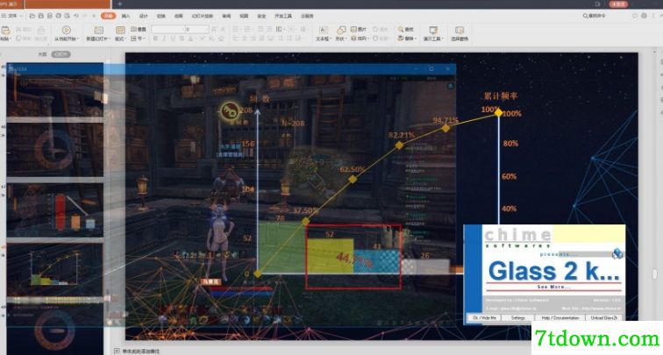Click the N=208 label on the chart
Image resolution: width=663 pixels, height=355 pixels.
pyautogui.click(x=293, y=124)
